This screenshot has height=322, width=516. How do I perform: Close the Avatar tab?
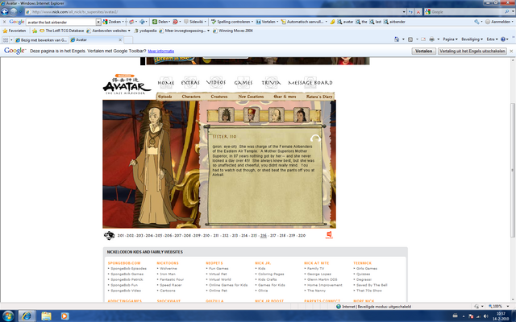point(120,39)
